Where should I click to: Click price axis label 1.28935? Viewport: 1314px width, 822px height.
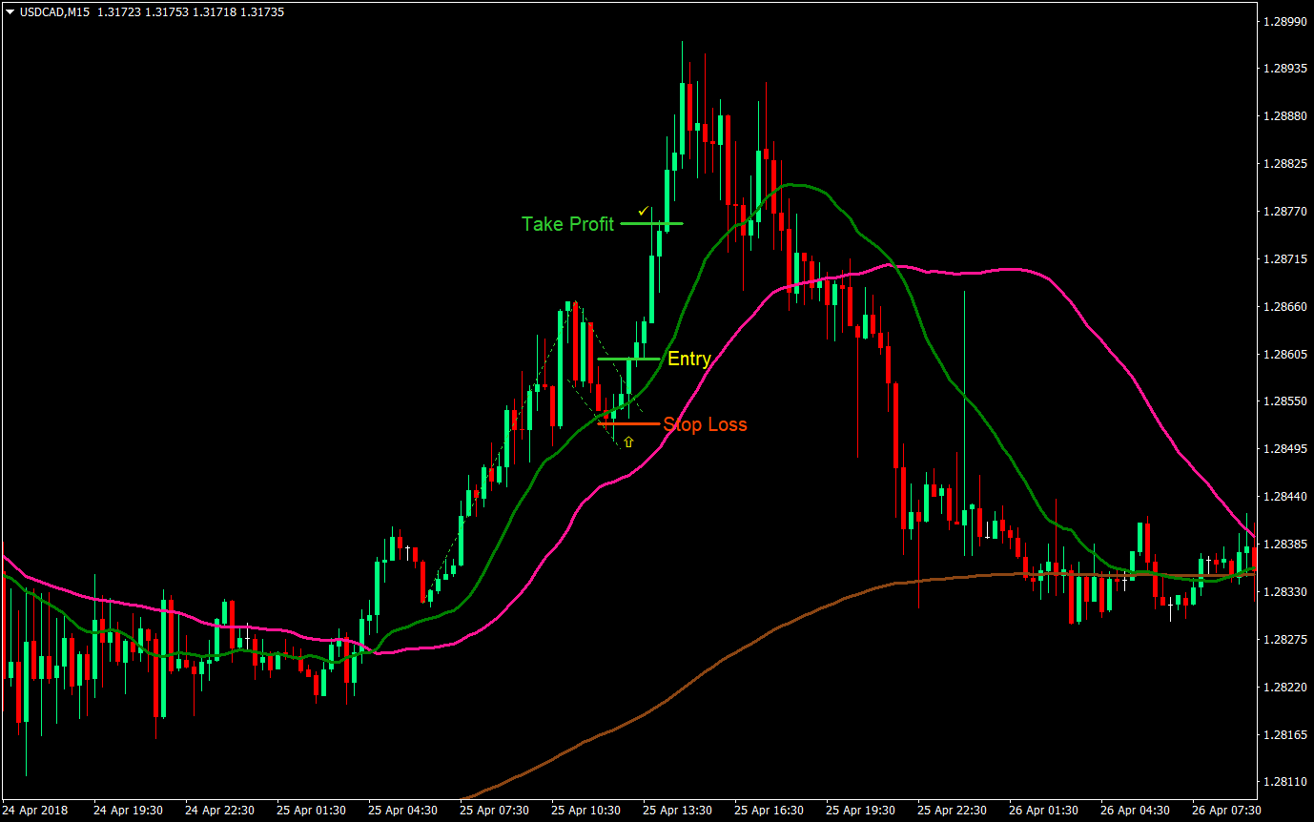[1283, 69]
